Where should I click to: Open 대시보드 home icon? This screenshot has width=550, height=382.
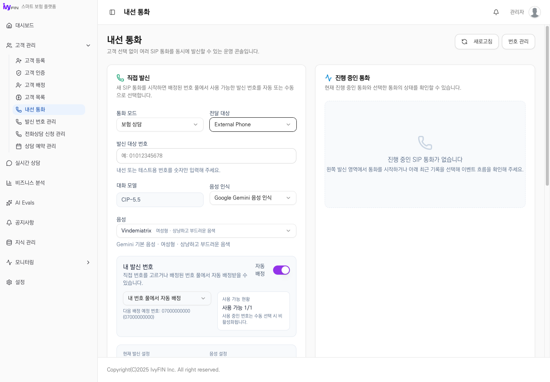pyautogui.click(x=9, y=26)
